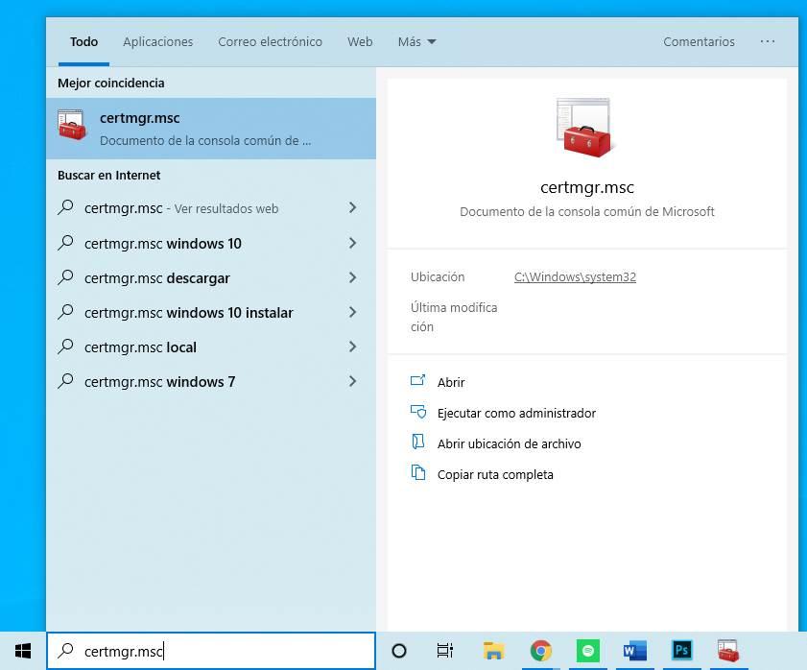Click Abrir to open certmgr.msc
807x670 pixels.
451,382
